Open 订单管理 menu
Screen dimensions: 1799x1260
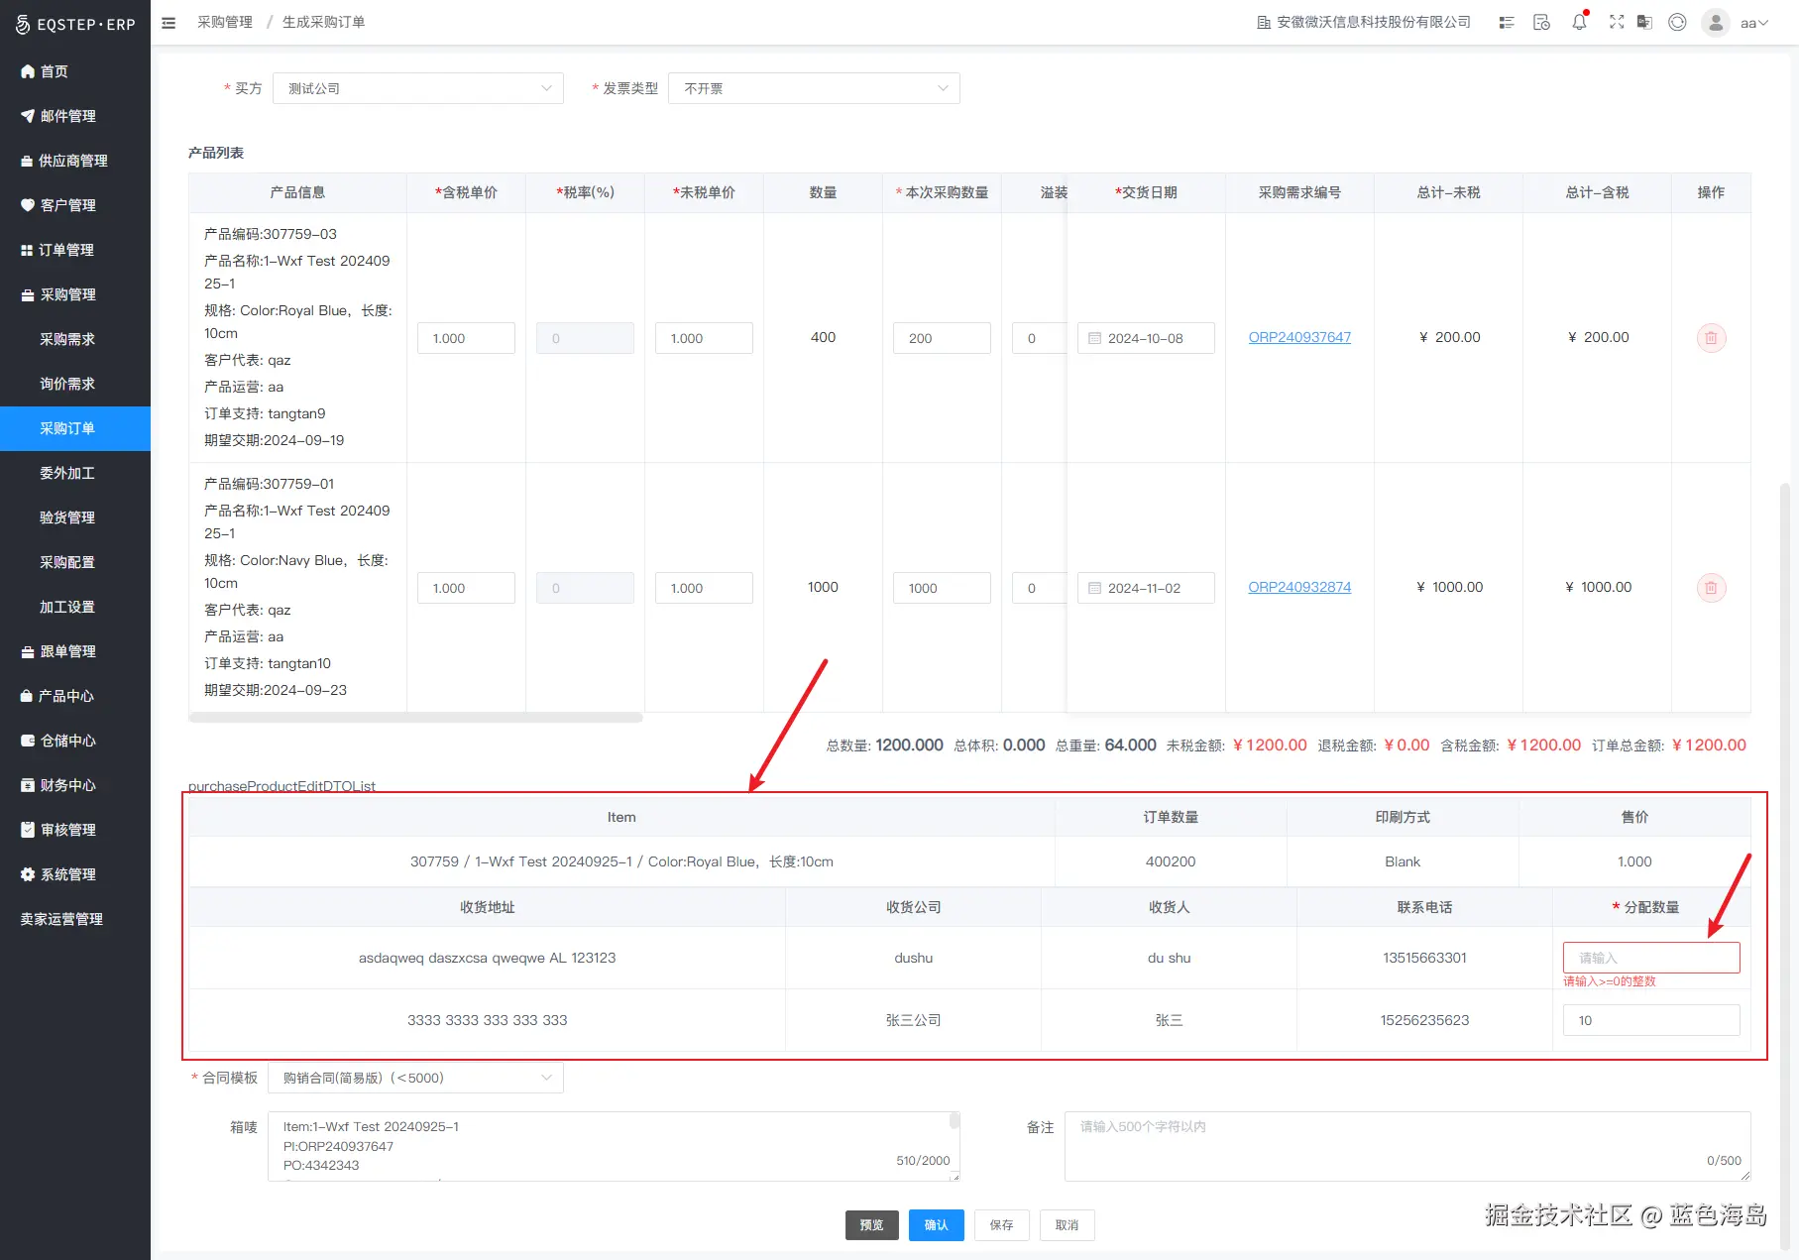[x=75, y=250]
